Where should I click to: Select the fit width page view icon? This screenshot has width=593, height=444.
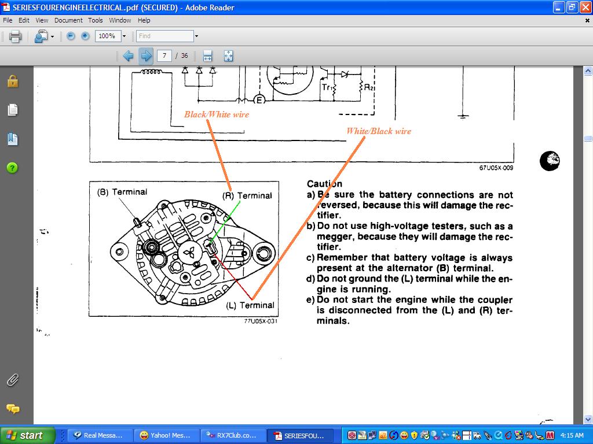(208, 55)
